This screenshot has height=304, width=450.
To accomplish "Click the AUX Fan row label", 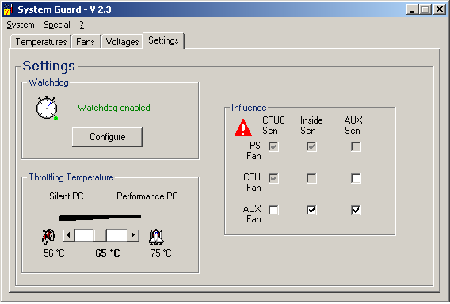I will click(252, 214).
